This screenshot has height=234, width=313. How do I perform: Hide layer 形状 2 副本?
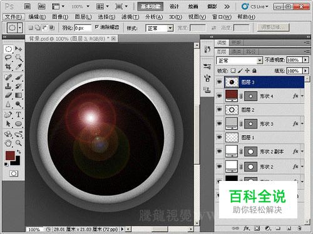(x=219, y=152)
